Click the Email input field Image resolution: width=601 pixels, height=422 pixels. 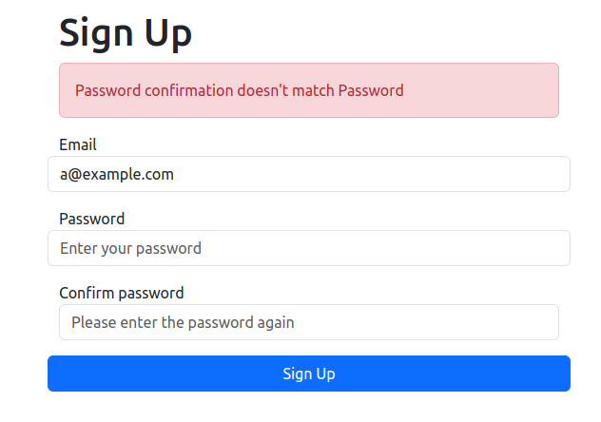pyautogui.click(x=308, y=174)
